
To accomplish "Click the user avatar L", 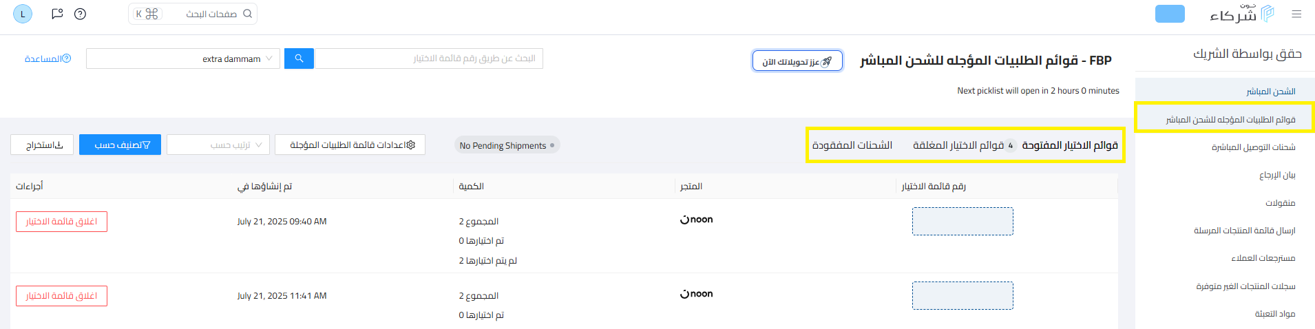I will pos(23,14).
